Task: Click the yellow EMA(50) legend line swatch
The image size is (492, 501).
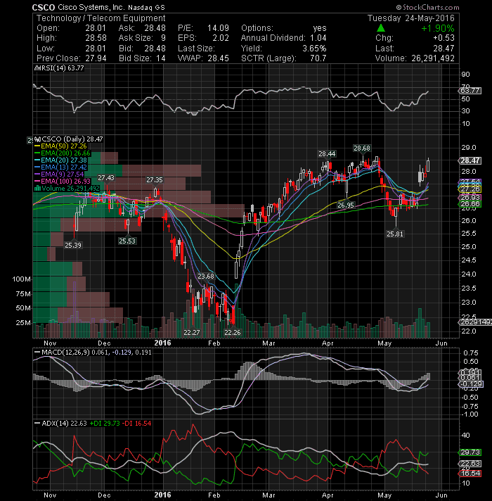Action: coord(37,146)
